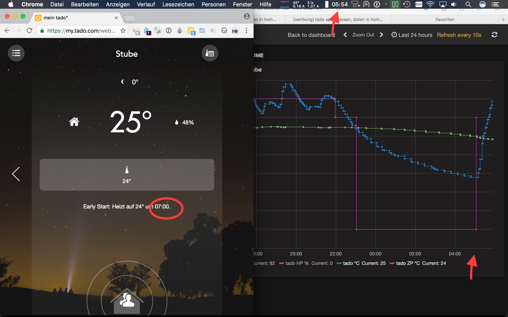Click the 48% humidity reading
The width and height of the screenshot is (508, 317).
tap(184, 122)
